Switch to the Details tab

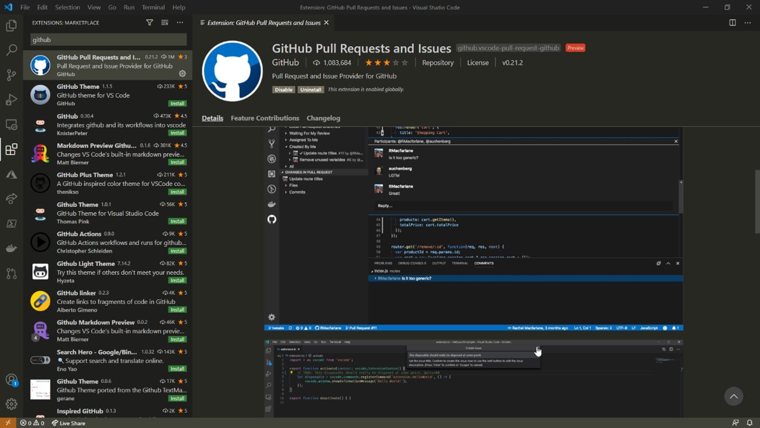click(x=212, y=118)
